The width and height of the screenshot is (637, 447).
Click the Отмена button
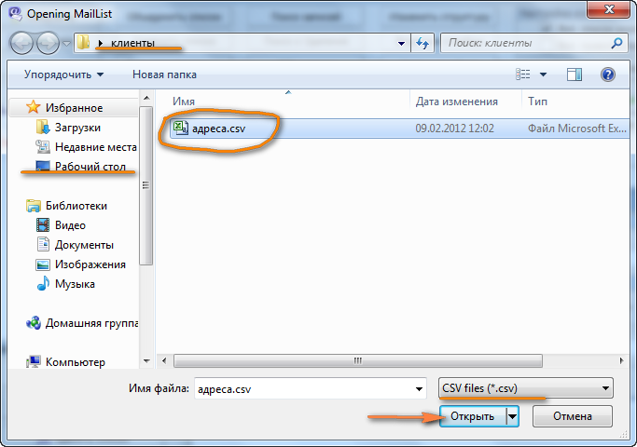tap(573, 416)
